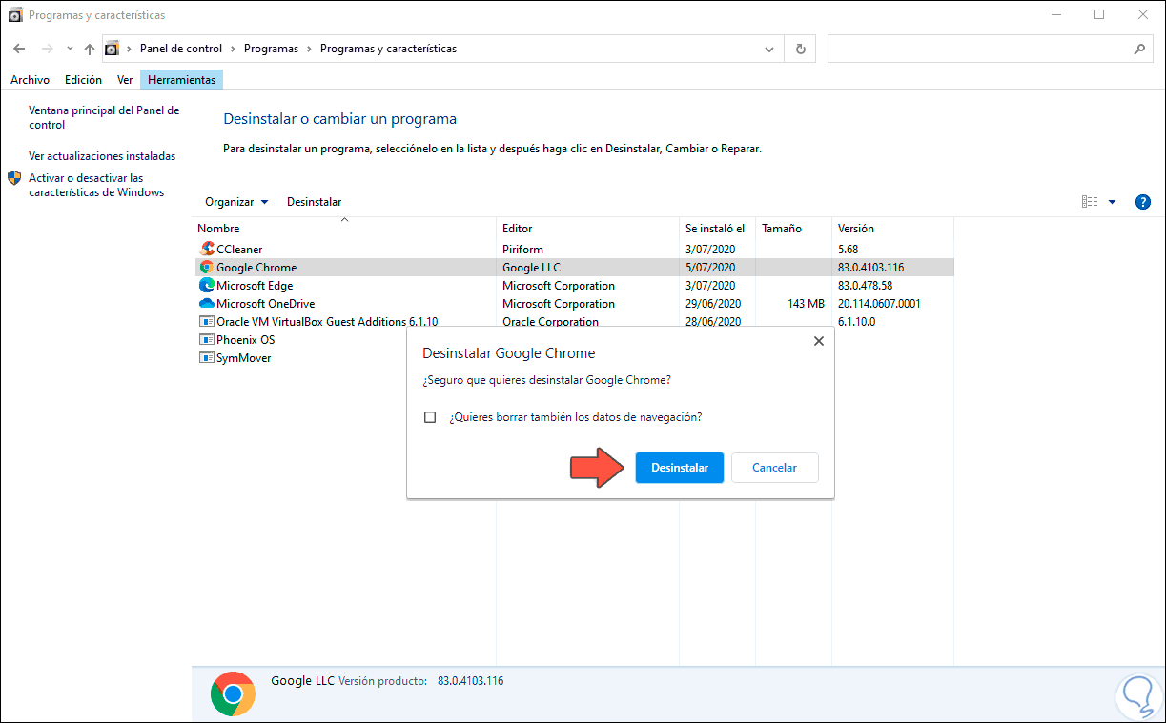Click the 29/06/2020 install date
The height and width of the screenshot is (723, 1166).
pos(713,304)
